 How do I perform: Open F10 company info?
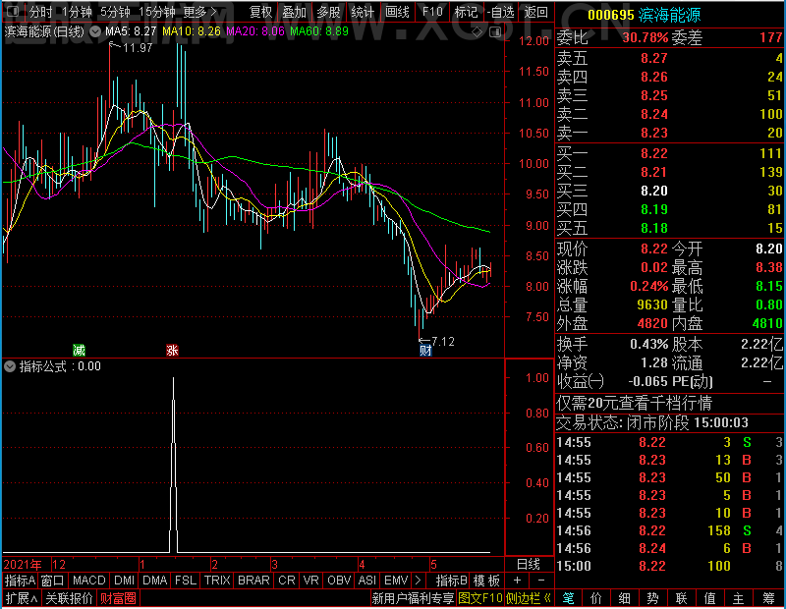click(432, 12)
